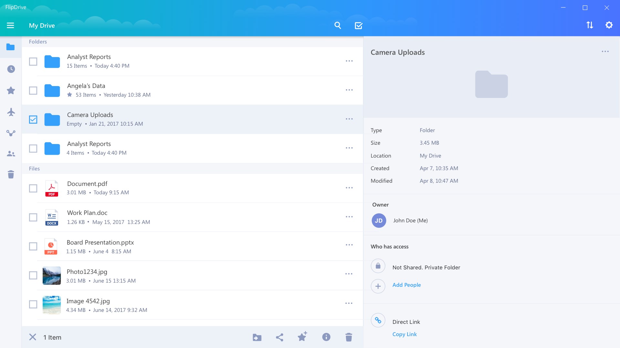Open the sort order arrows
The image size is (620, 348).
click(590, 25)
